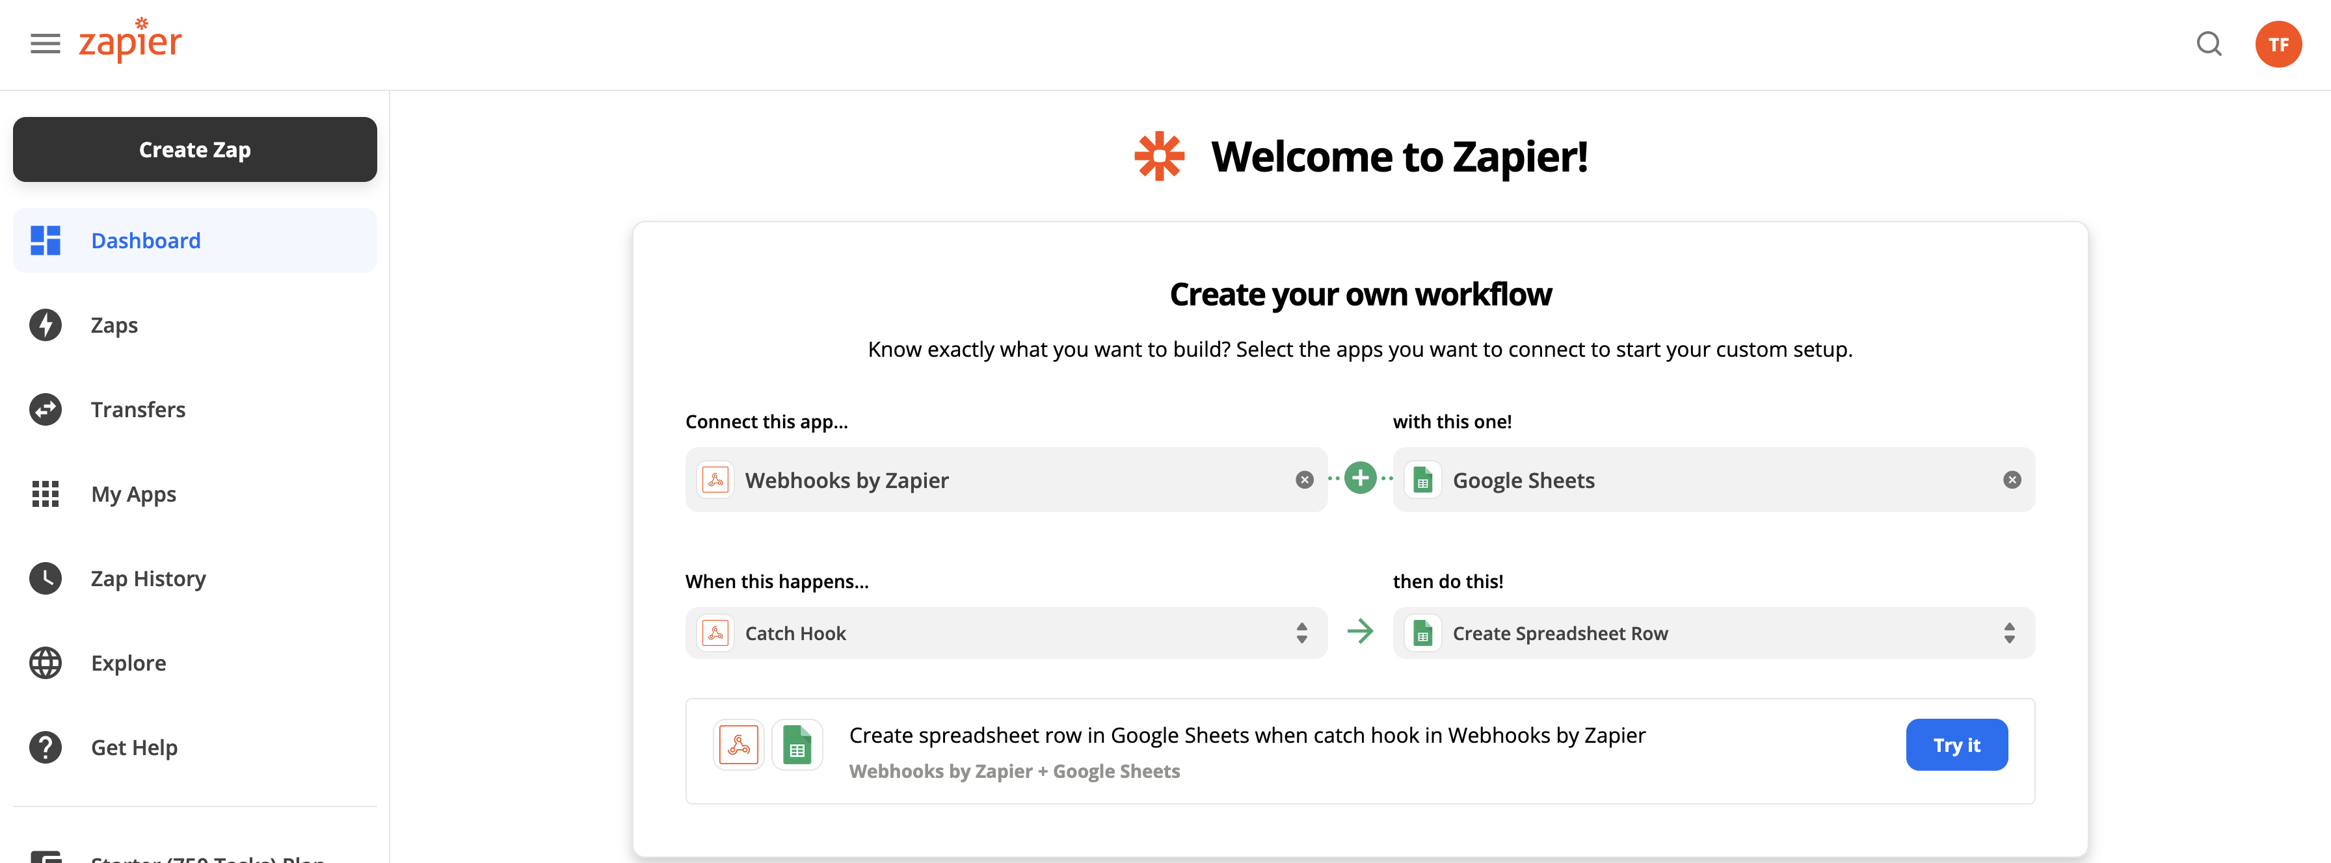Image resolution: width=2331 pixels, height=863 pixels.
Task: Click the Get Help question mark icon
Action: pyautogui.click(x=46, y=747)
